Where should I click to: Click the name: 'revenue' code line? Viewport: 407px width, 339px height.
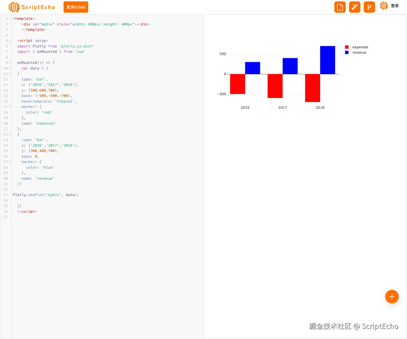click(x=38, y=179)
